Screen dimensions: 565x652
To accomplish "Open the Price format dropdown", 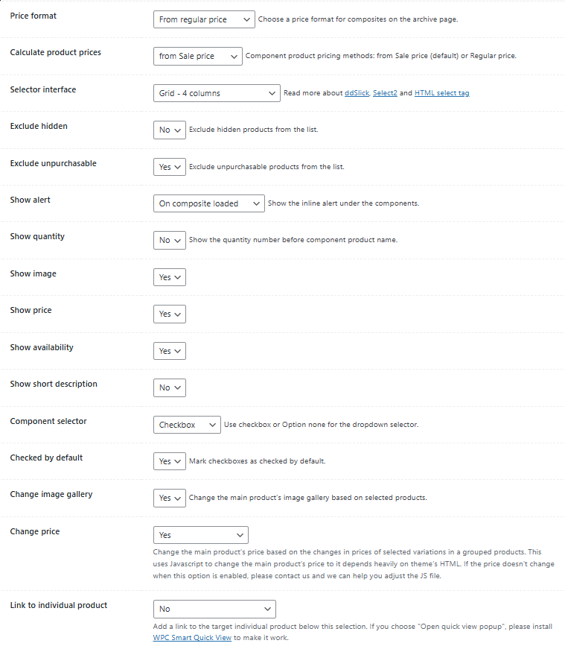I will [x=204, y=19].
